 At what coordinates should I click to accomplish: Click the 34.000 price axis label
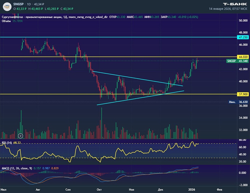point(243,118)
